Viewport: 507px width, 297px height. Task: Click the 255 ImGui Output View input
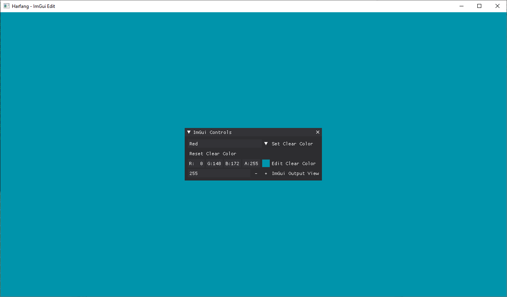point(219,173)
